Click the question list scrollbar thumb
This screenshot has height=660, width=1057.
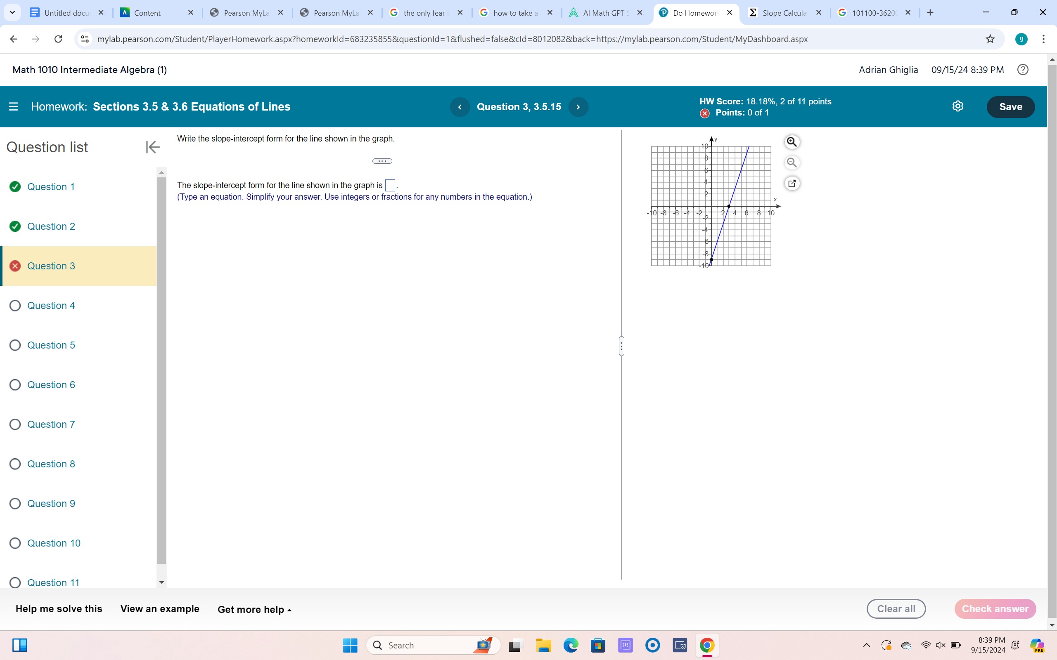point(161,370)
